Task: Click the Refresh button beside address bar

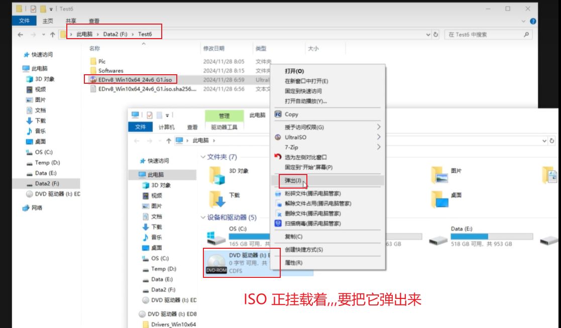Action: tap(435, 35)
